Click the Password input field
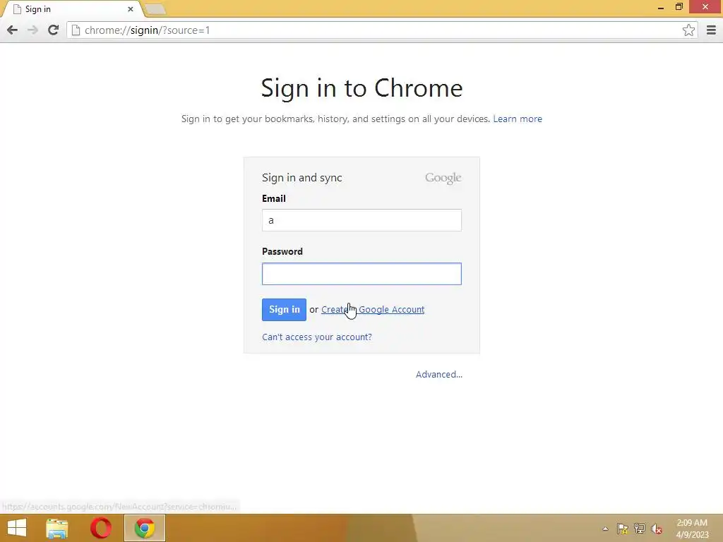The image size is (723, 542). pyautogui.click(x=361, y=274)
